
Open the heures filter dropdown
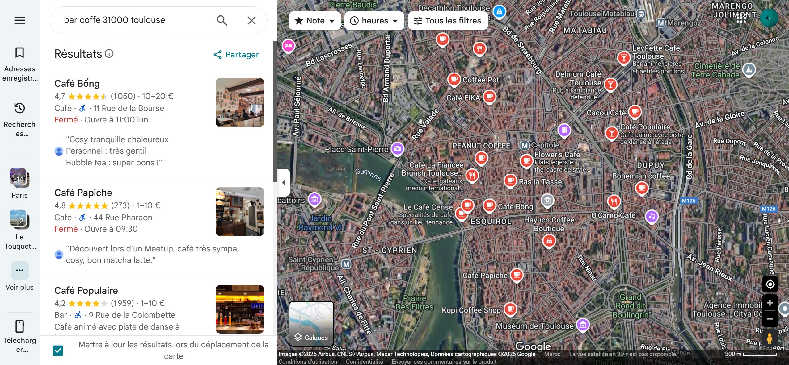pyautogui.click(x=374, y=21)
